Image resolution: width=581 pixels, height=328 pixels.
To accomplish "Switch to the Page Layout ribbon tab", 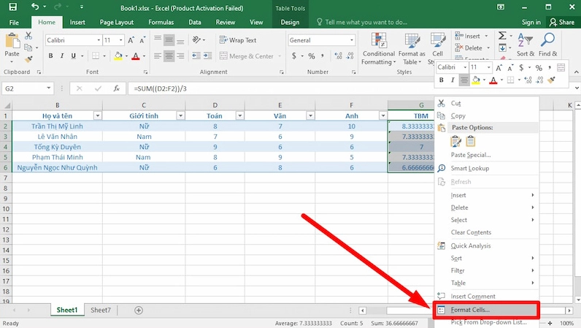I will pos(117,22).
